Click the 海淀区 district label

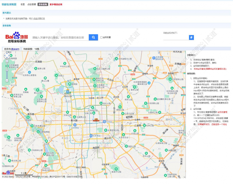[69, 101]
